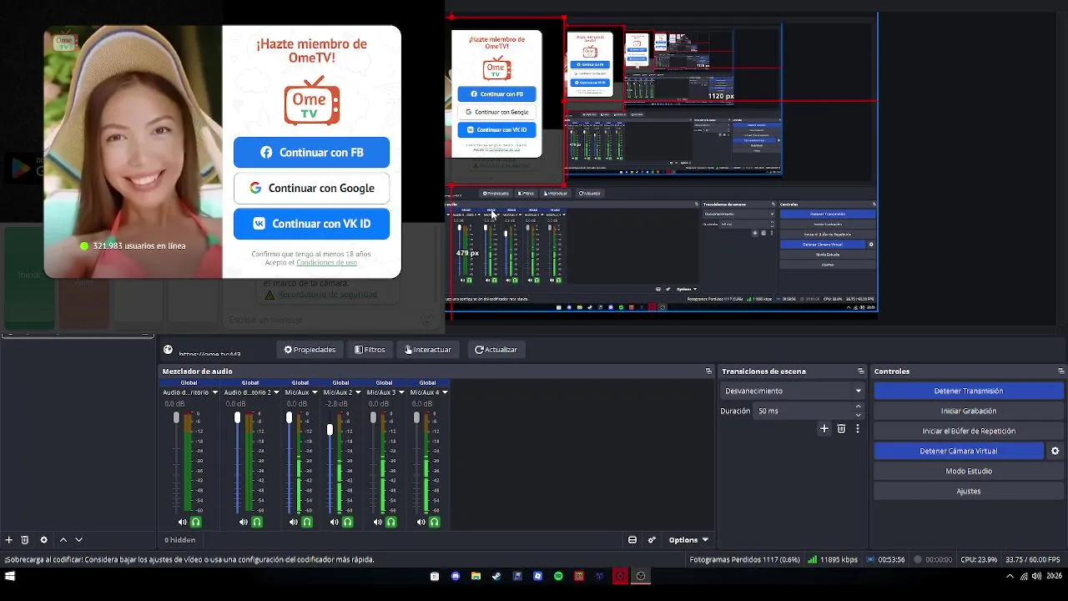Click Iniciar Grabación button

tap(969, 411)
